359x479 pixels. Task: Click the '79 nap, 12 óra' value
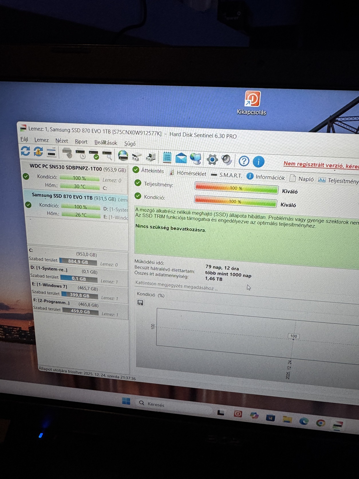tap(222, 267)
